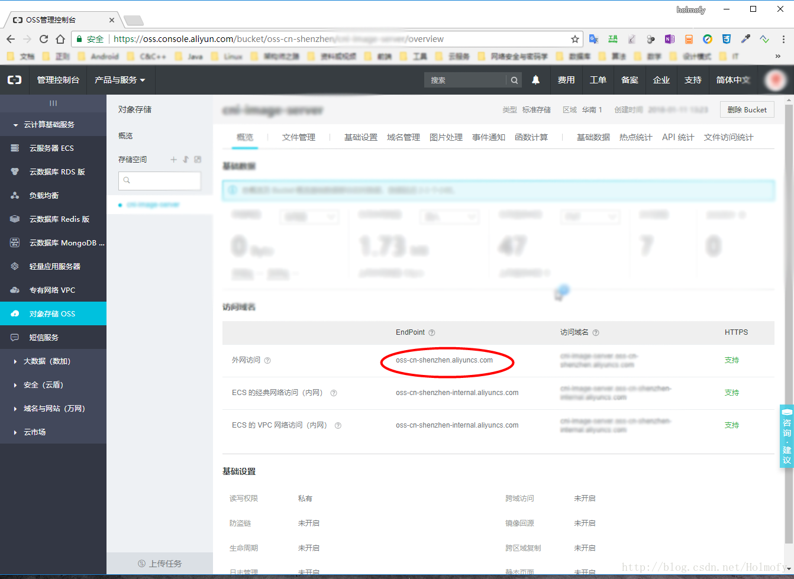Screen dimensions: 794x579
Task: Switch to the 事件通知 tab
Action: [489, 137]
